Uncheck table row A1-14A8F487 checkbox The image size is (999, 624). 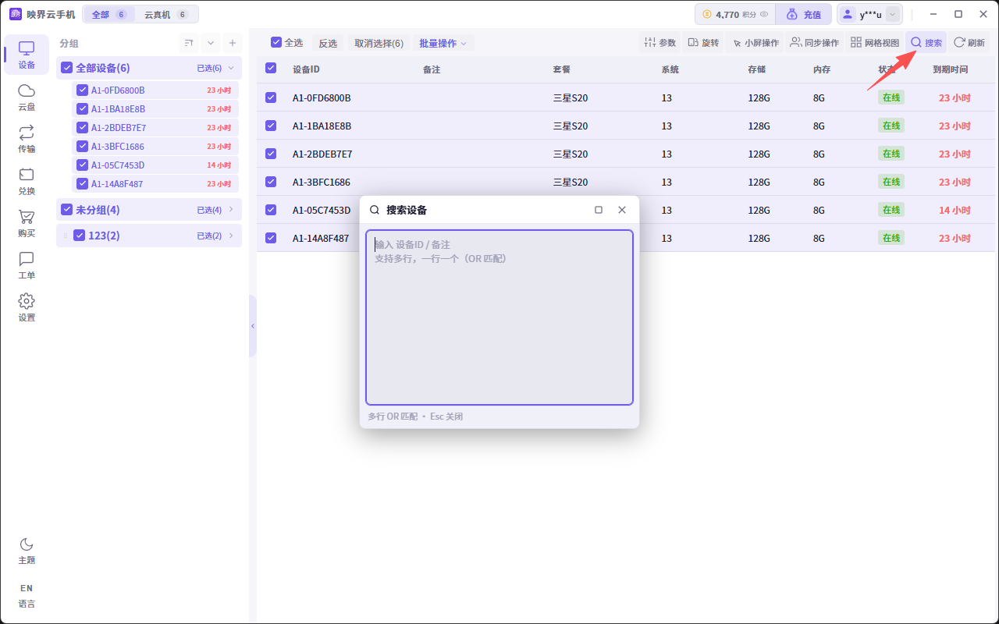(271, 238)
